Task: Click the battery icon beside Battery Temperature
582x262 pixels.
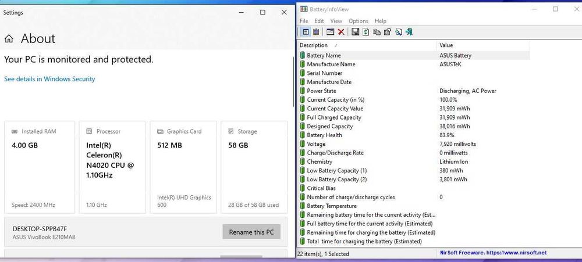Action: [302, 206]
